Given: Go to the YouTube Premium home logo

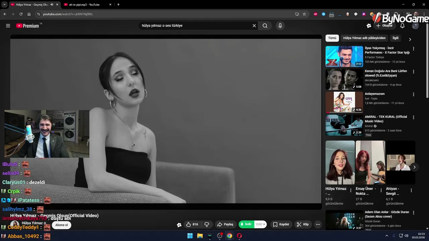Looking at the screenshot, I should 28,26.
